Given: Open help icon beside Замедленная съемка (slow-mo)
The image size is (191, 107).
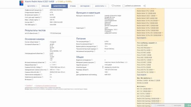Looking at the screenshot, I should 47,70.
